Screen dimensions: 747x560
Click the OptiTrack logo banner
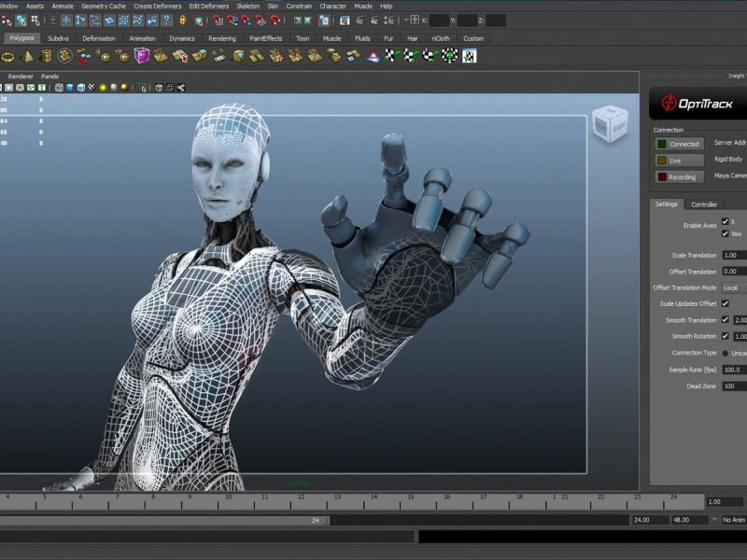[698, 104]
